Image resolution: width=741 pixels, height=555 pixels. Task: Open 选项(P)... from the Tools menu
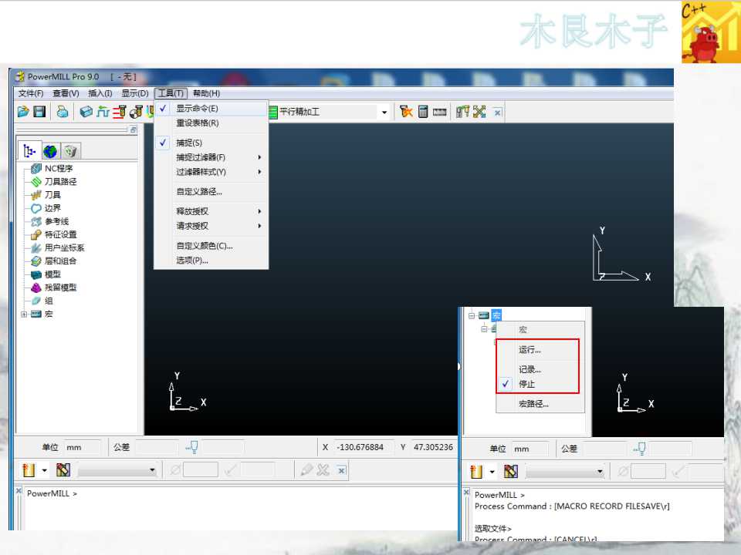coord(211,261)
